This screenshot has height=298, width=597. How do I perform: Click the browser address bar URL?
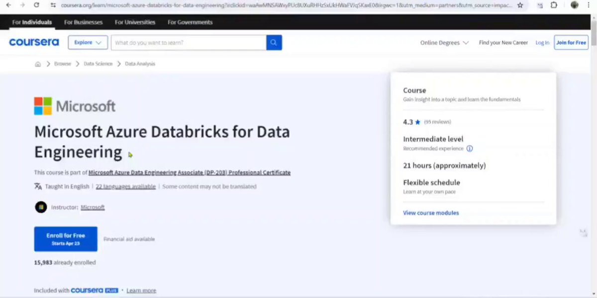286,5
